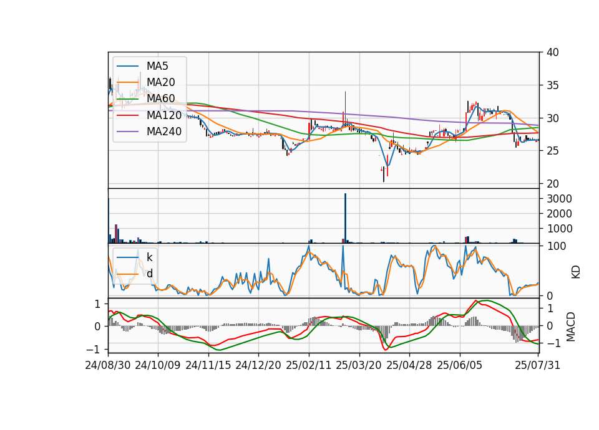Click the long upper-wick candlestick near price 34
The height and width of the screenshot is (430, 599).
[345, 108]
